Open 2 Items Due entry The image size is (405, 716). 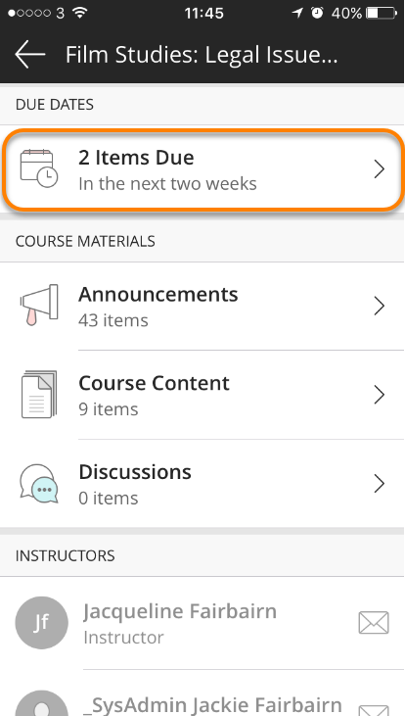pyautogui.click(x=202, y=169)
